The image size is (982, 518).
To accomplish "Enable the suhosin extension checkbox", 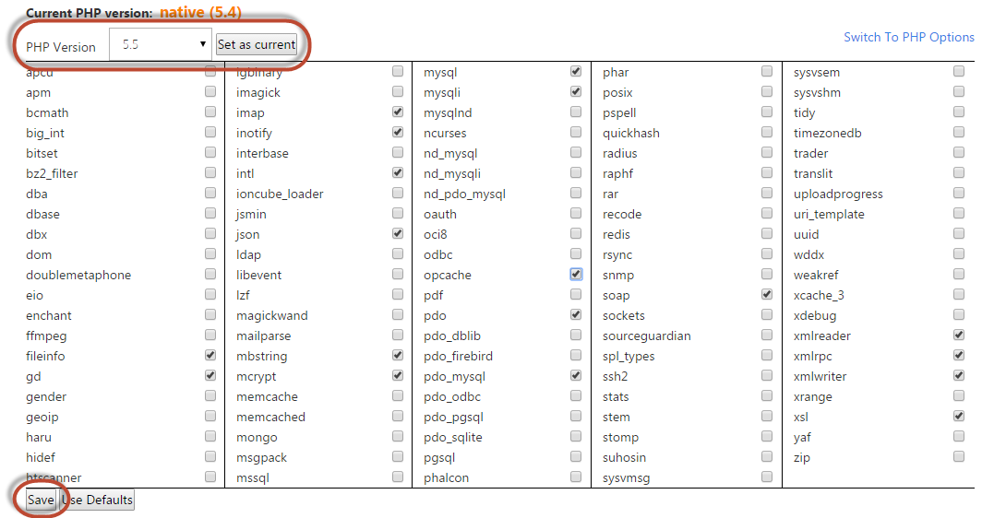I will [x=767, y=456].
